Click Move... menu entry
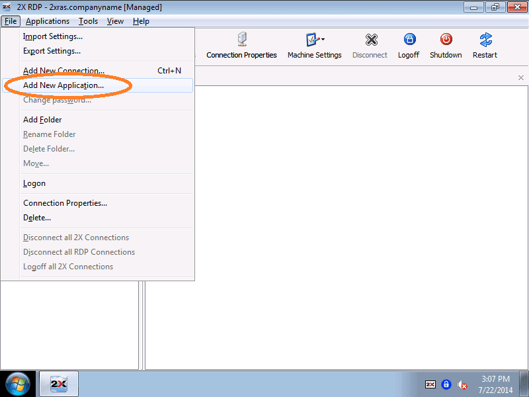The image size is (529, 397). point(98,163)
